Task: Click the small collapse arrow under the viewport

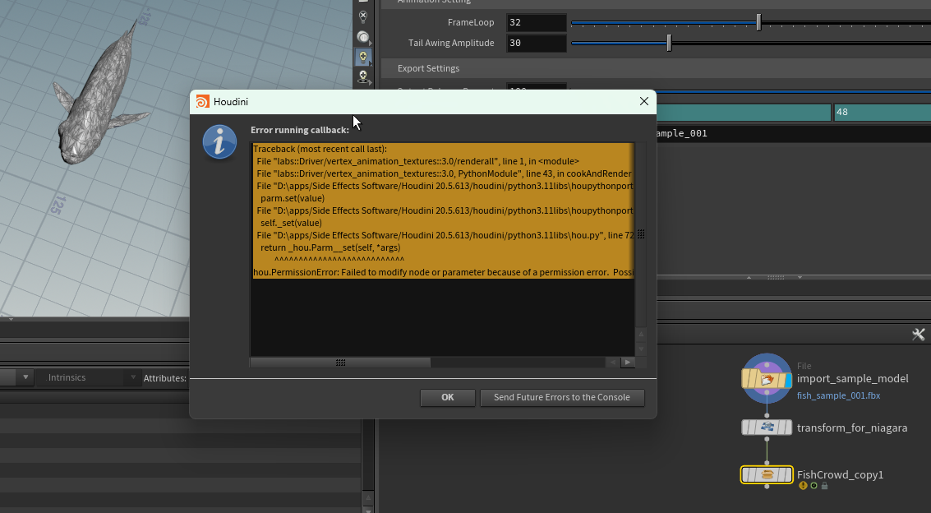Action: pyautogui.click(x=11, y=320)
